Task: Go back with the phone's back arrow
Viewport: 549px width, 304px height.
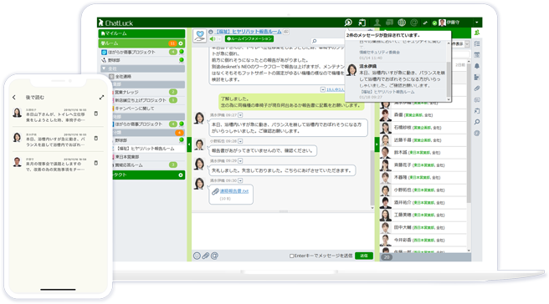Action: (14, 98)
